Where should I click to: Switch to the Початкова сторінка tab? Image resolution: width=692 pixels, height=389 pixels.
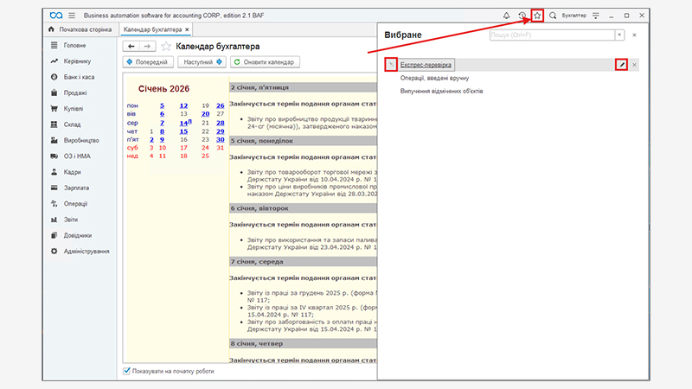78,29
